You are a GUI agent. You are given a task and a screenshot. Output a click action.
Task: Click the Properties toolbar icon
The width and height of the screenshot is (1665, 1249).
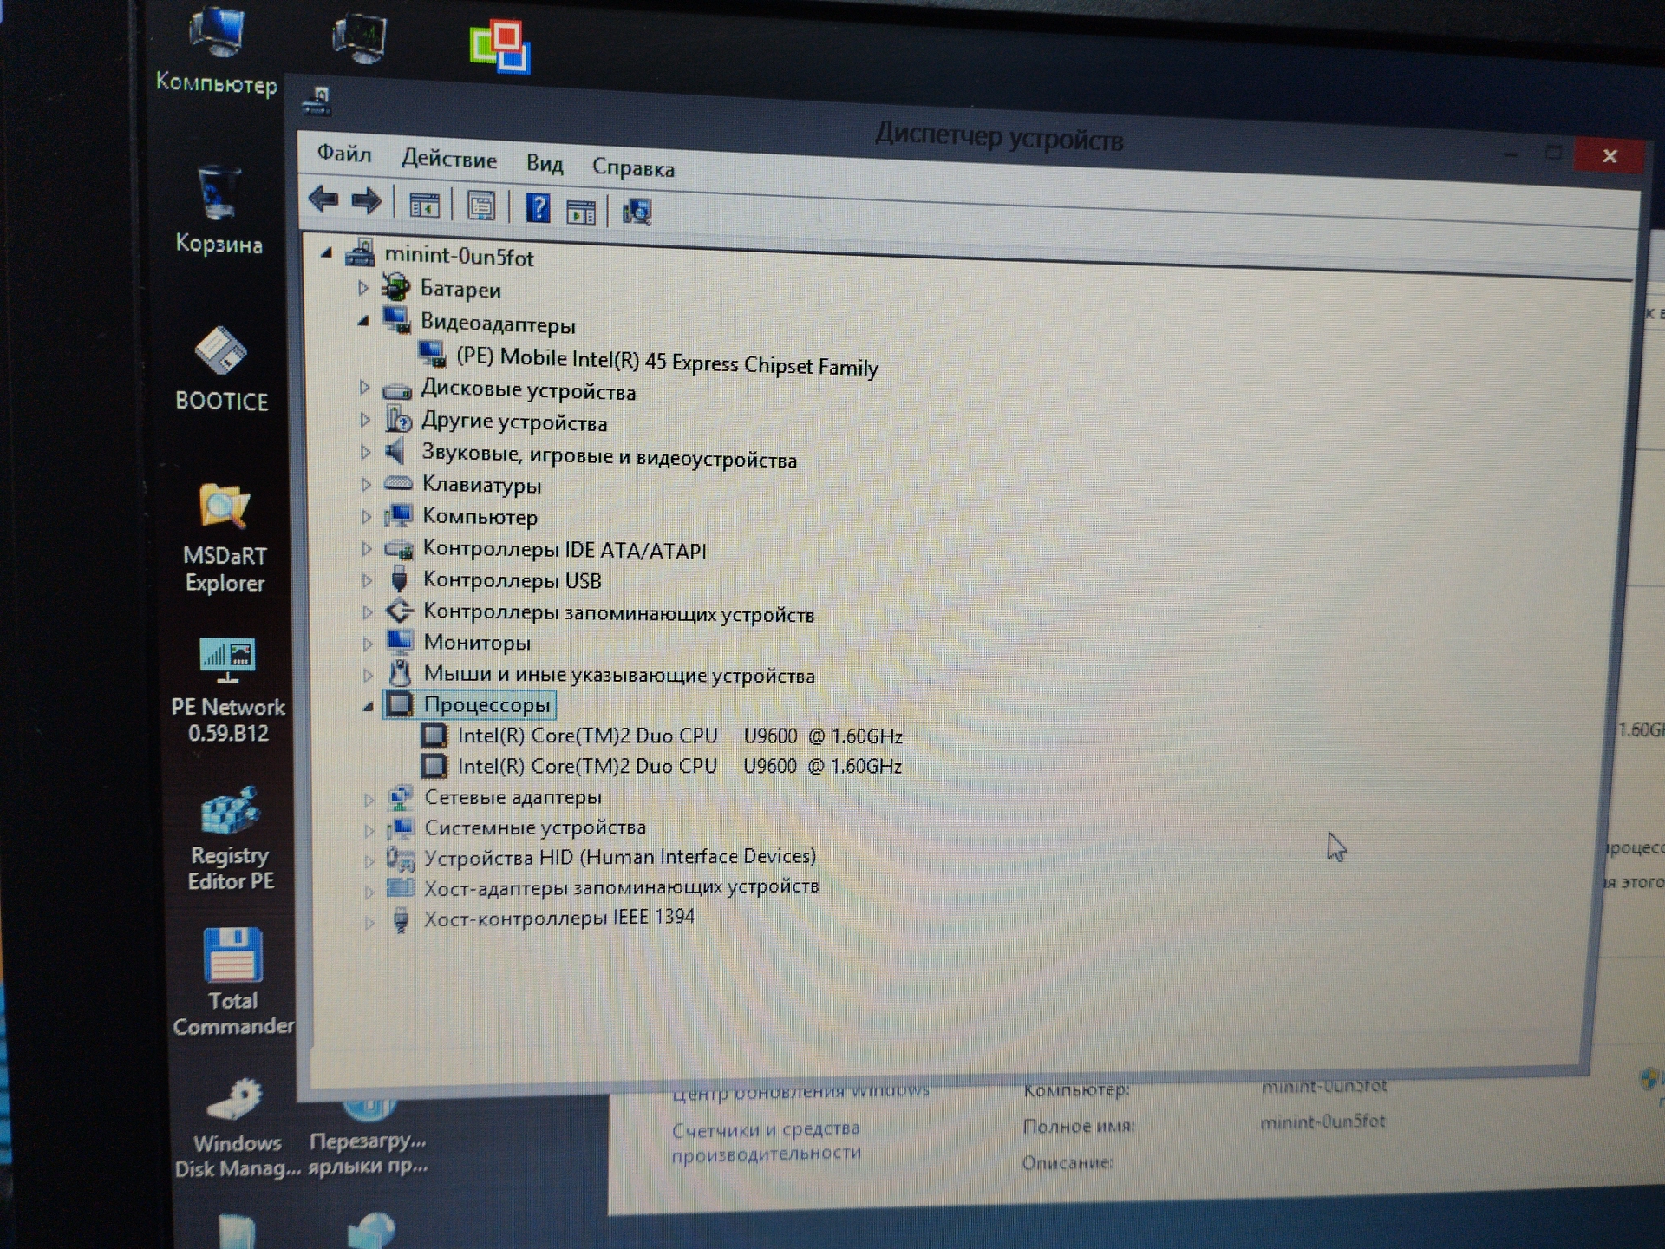tap(480, 206)
